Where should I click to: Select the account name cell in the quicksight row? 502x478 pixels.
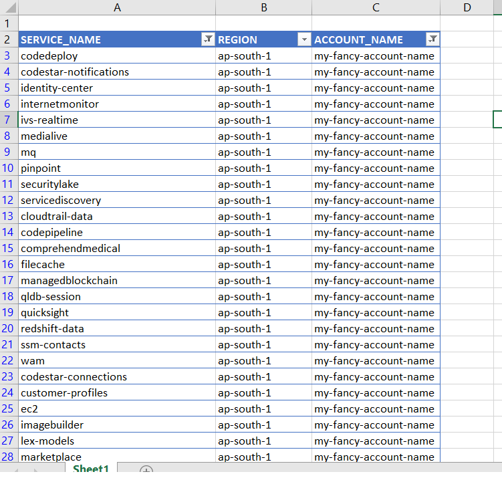(x=376, y=312)
